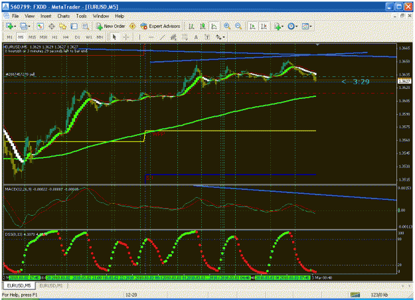Click the chart shift triangle marker
This screenshot has height=300, width=415.
click(x=317, y=44)
